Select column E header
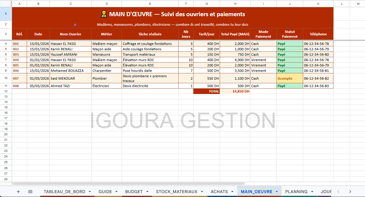The width and height of the screenshot is (365, 197). click(x=150, y=4)
